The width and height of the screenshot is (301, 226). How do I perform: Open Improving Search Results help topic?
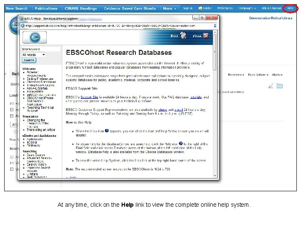point(38,169)
